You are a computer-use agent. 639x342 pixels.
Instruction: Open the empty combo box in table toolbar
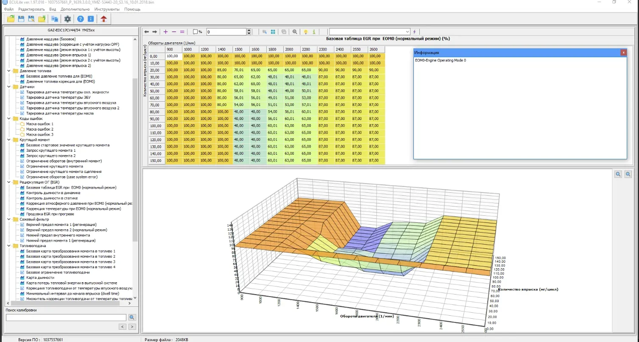(x=370, y=32)
